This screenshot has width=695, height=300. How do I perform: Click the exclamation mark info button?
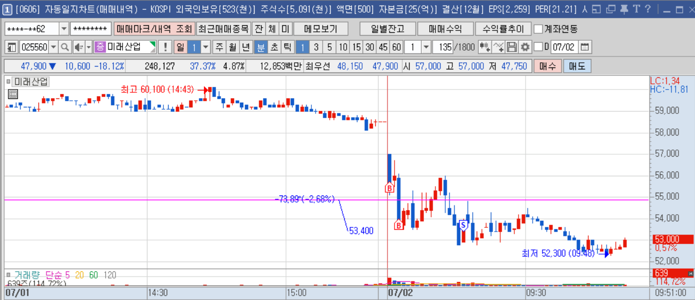coord(165,47)
